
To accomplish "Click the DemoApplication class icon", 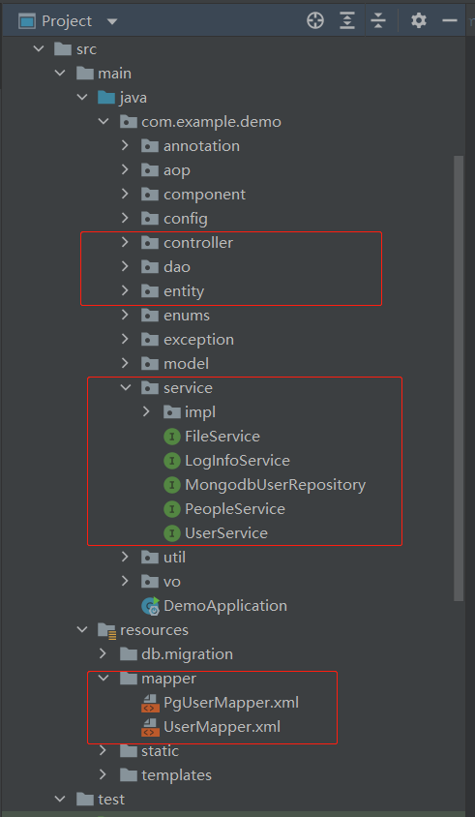I will [x=151, y=606].
